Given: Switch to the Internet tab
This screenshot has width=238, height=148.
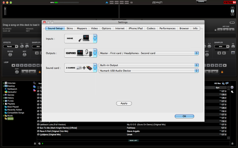Looking at the screenshot, I should click(120, 28).
